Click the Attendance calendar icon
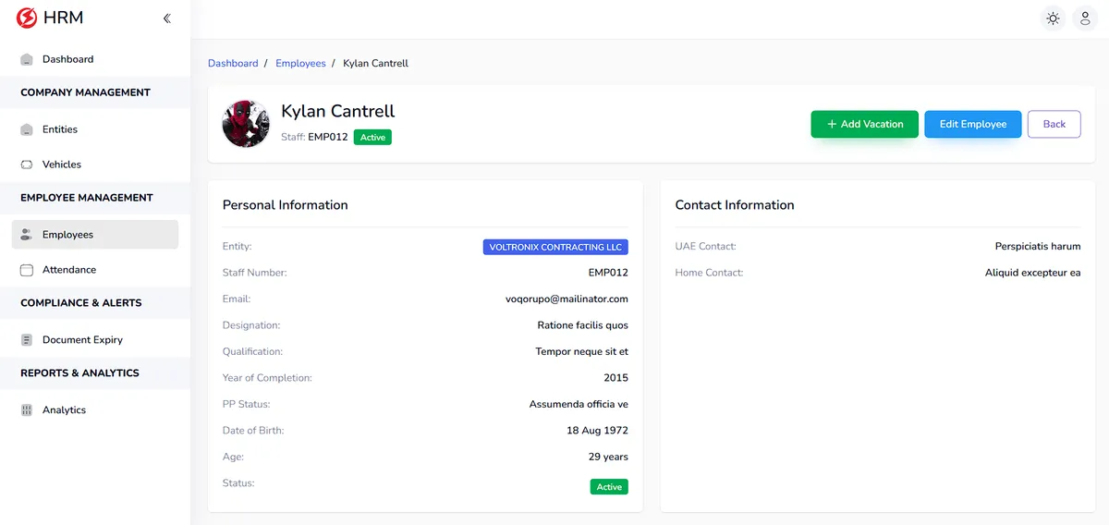This screenshot has height=525, width=1109. [x=27, y=270]
